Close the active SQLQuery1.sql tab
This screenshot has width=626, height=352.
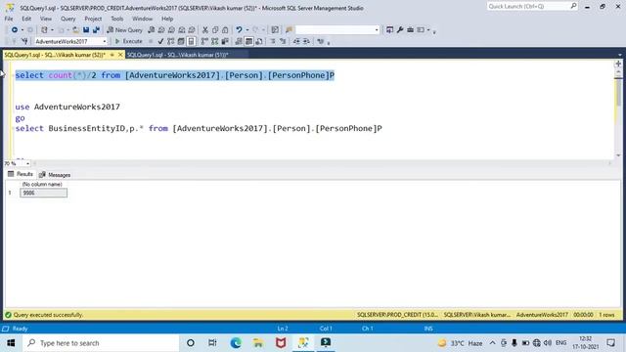(x=120, y=55)
